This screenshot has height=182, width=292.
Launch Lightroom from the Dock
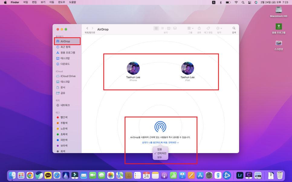pos(240,175)
